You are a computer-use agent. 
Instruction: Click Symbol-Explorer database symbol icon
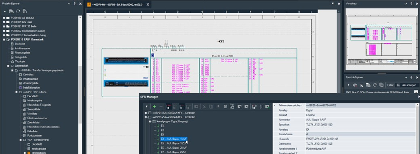click(x=355, y=85)
